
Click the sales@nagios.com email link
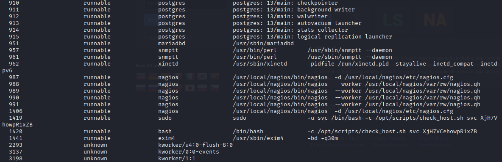pyautogui.click(x=345, y=145)
